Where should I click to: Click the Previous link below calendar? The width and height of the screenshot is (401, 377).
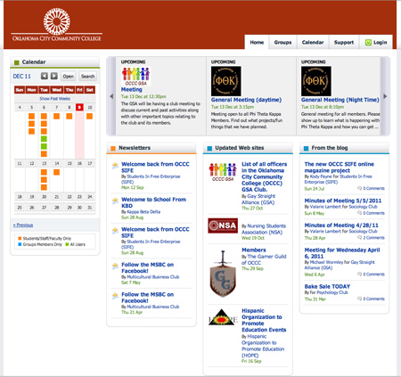pyautogui.click(x=23, y=225)
